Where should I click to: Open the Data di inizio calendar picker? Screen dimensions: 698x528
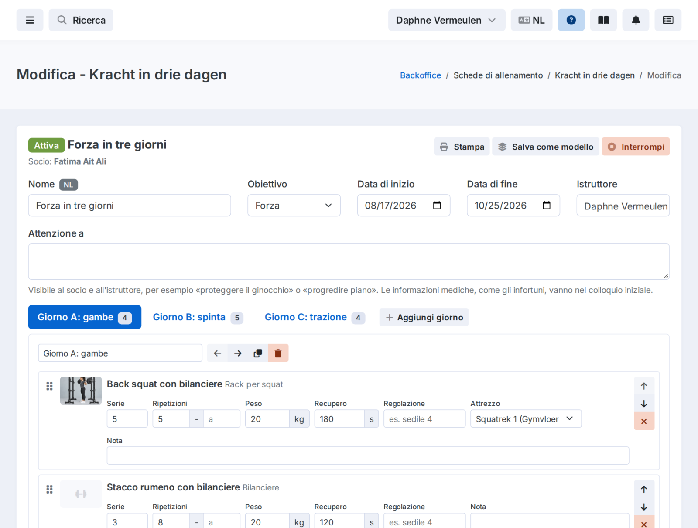(437, 206)
